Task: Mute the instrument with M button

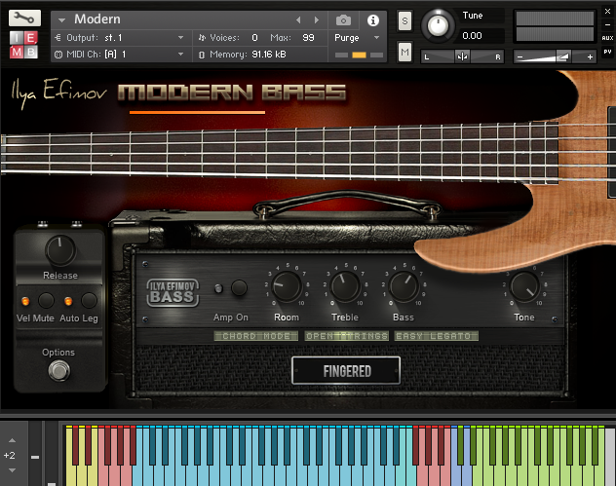Action: click(404, 52)
